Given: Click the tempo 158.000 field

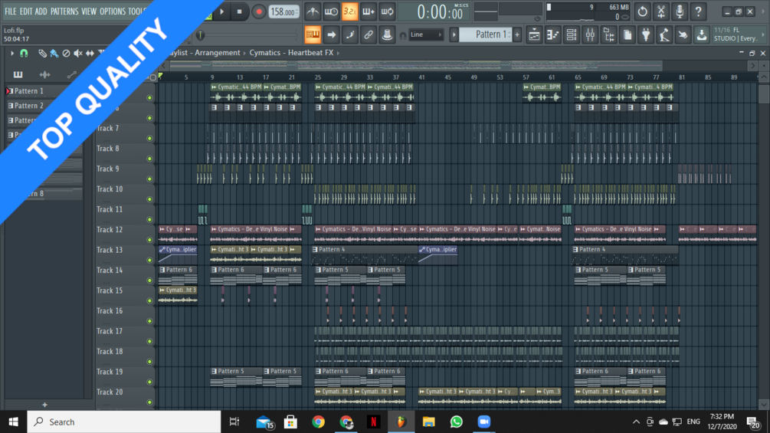Looking at the screenshot, I should pos(283,11).
